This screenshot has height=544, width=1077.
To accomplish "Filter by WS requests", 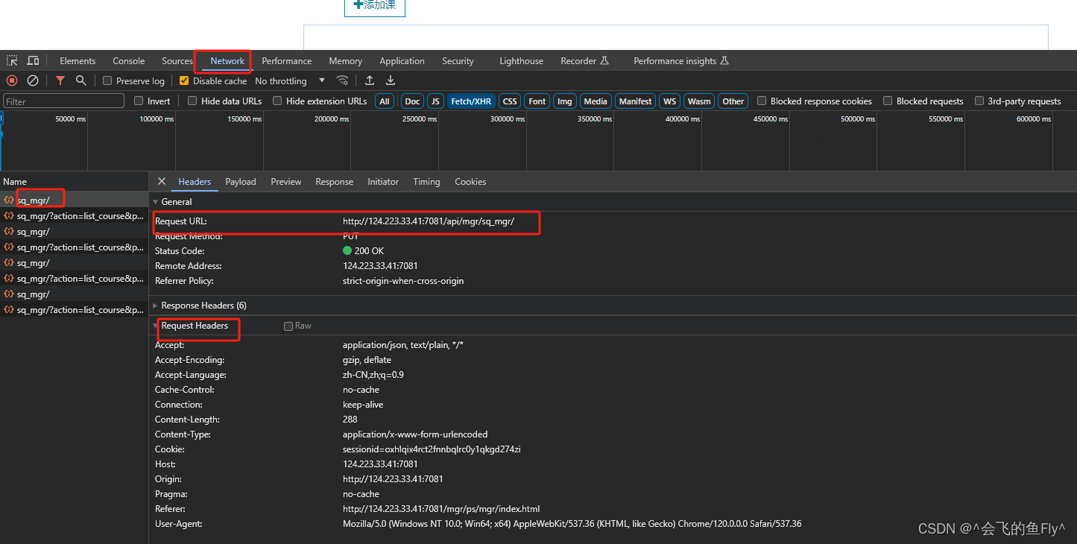I will (x=670, y=101).
